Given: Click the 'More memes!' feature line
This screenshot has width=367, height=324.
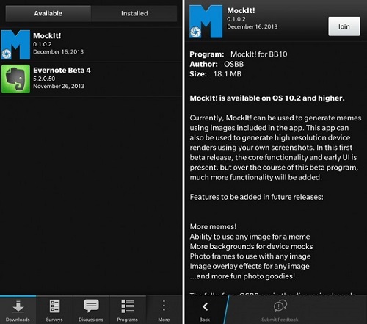Looking at the screenshot, I should pos(213,226).
